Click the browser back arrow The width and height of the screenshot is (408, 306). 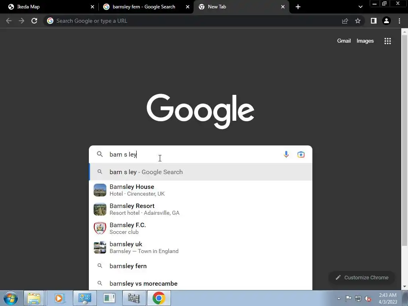pos(9,21)
